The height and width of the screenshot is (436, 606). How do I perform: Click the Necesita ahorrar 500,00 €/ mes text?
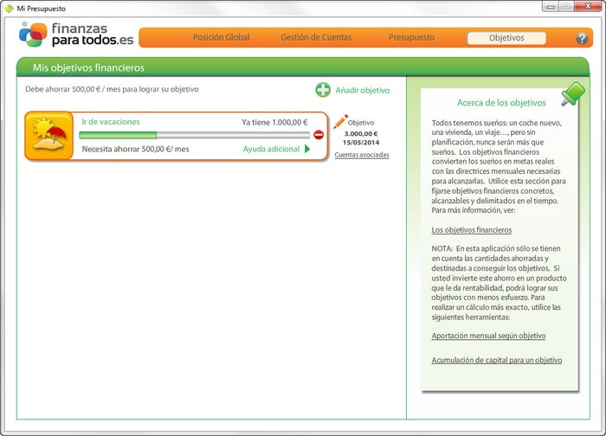135,149
